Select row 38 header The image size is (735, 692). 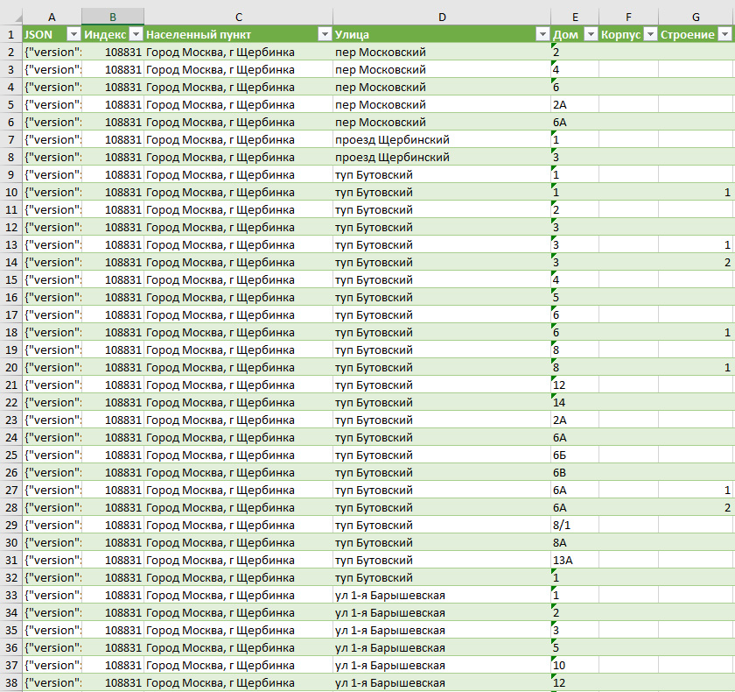tap(10, 682)
